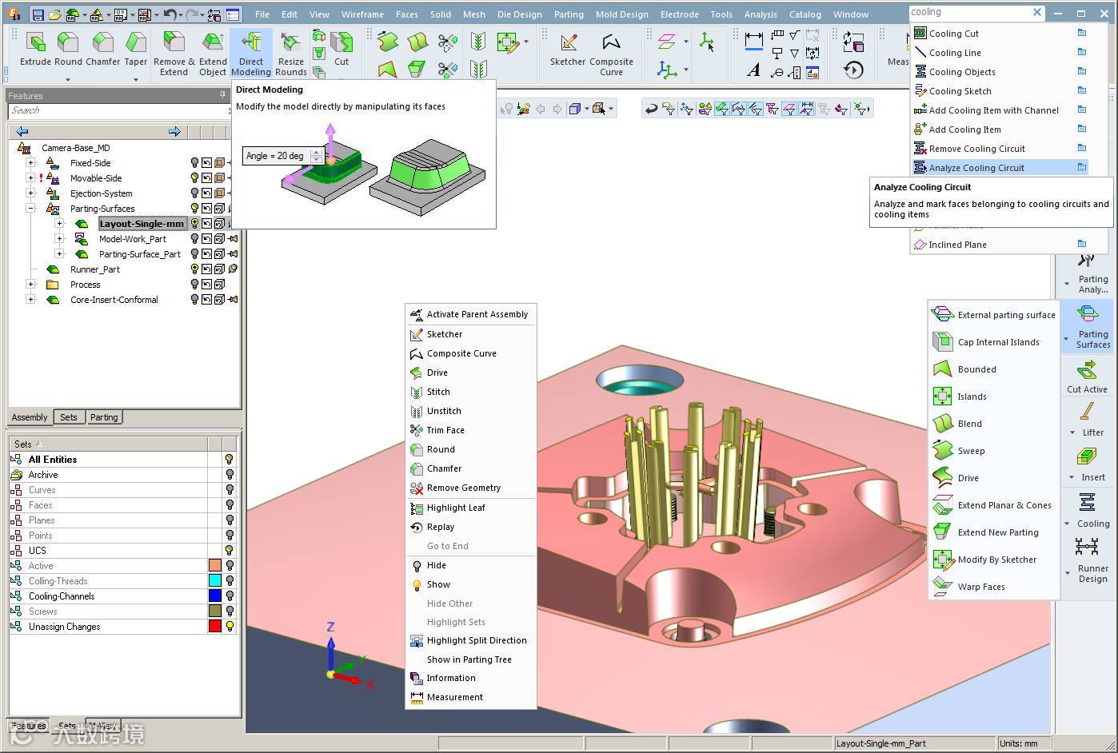Expand the Process folder node
The image size is (1118, 753).
30,285
